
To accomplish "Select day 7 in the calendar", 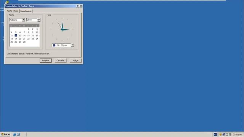I will tap(24, 32).
